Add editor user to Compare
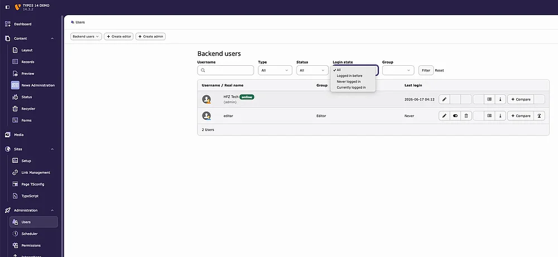 [521, 116]
